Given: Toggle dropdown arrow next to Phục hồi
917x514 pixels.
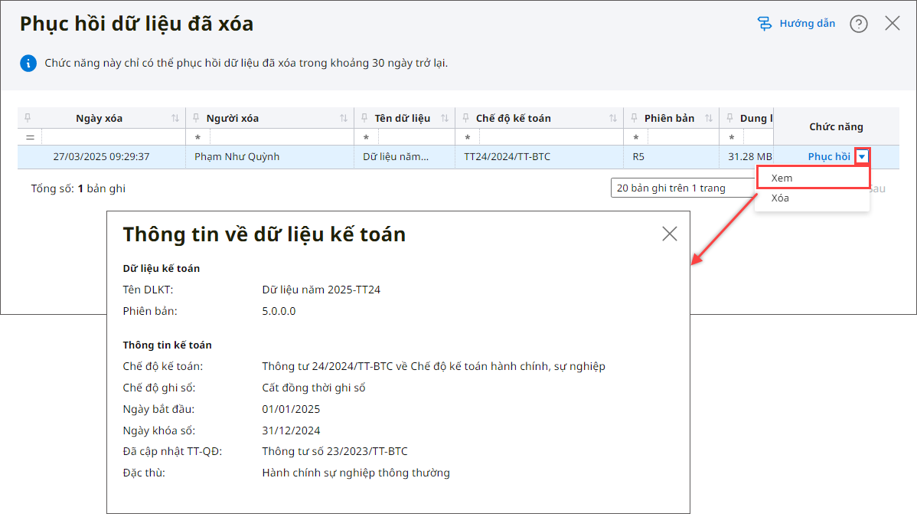Looking at the screenshot, I should 862,157.
